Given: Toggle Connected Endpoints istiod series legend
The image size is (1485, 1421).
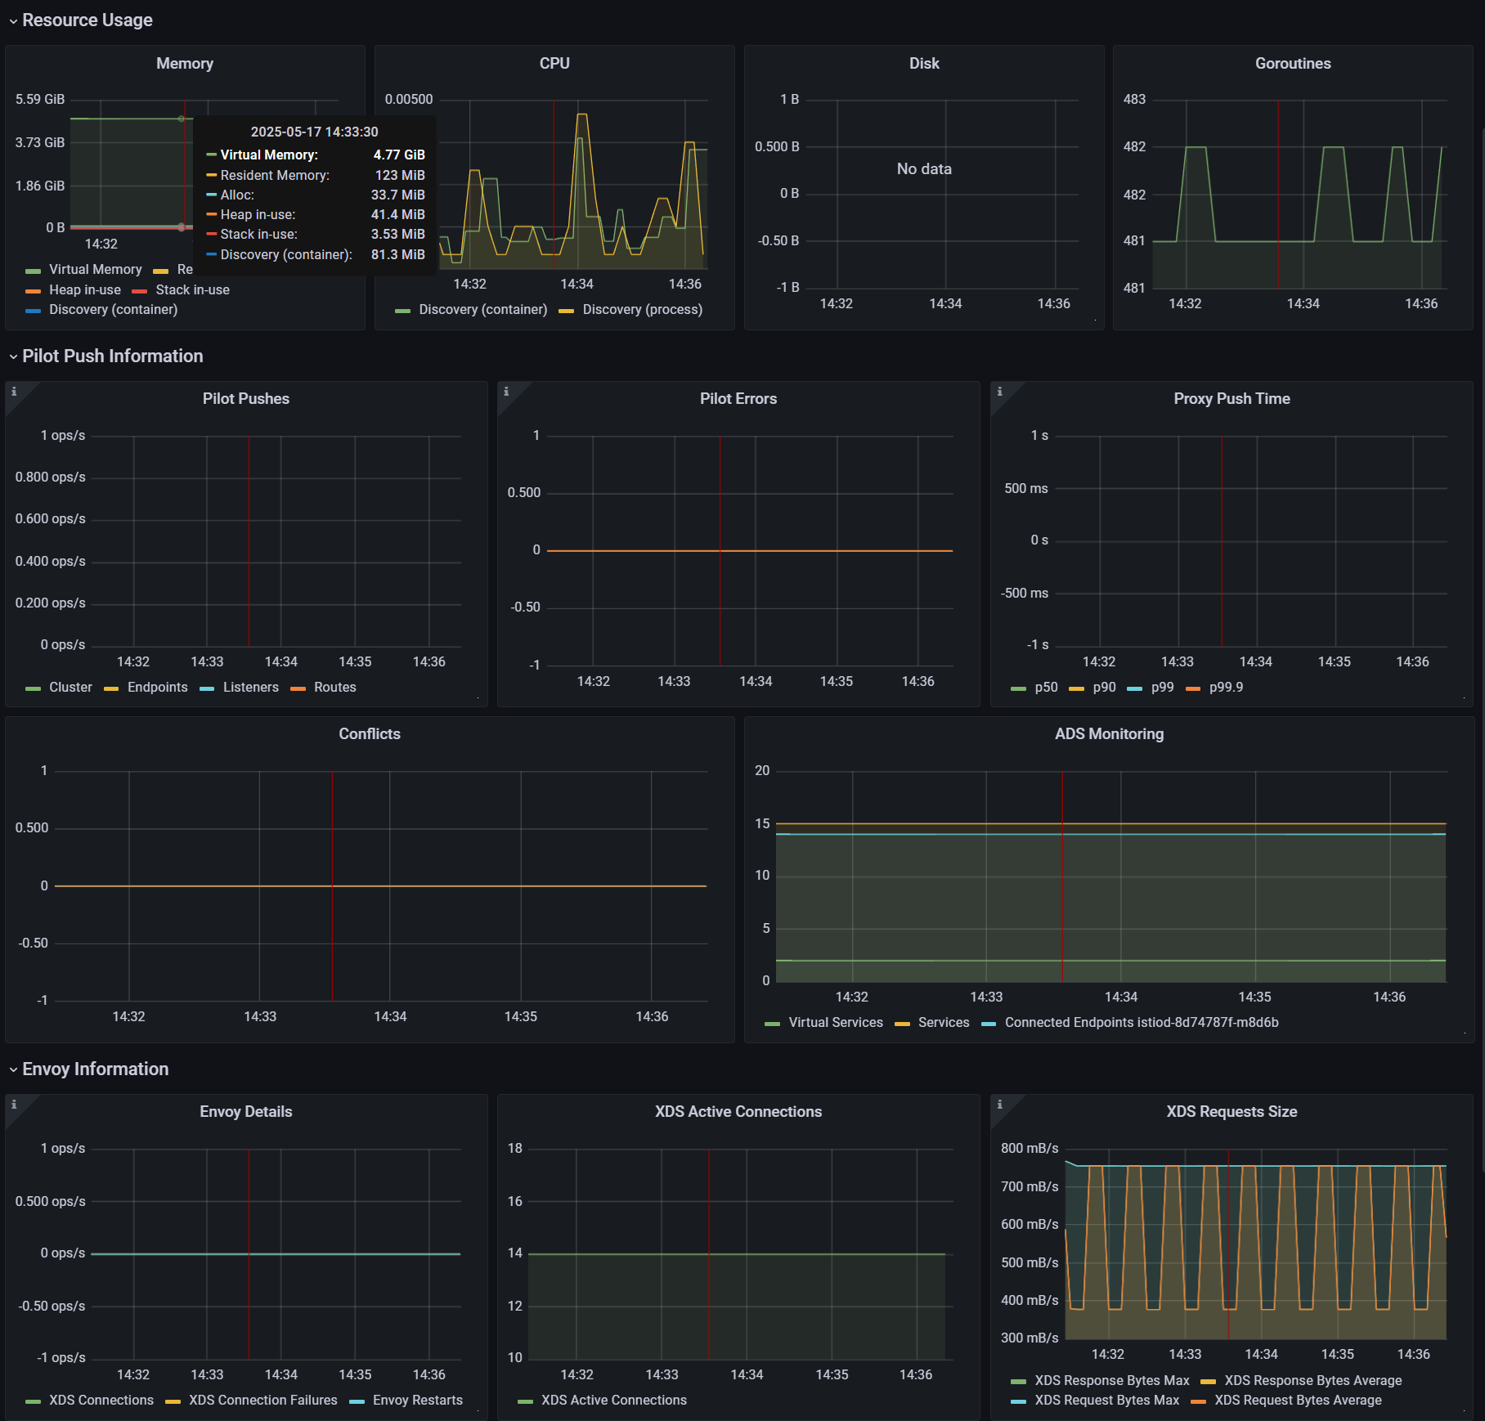Looking at the screenshot, I should coord(1142,1023).
